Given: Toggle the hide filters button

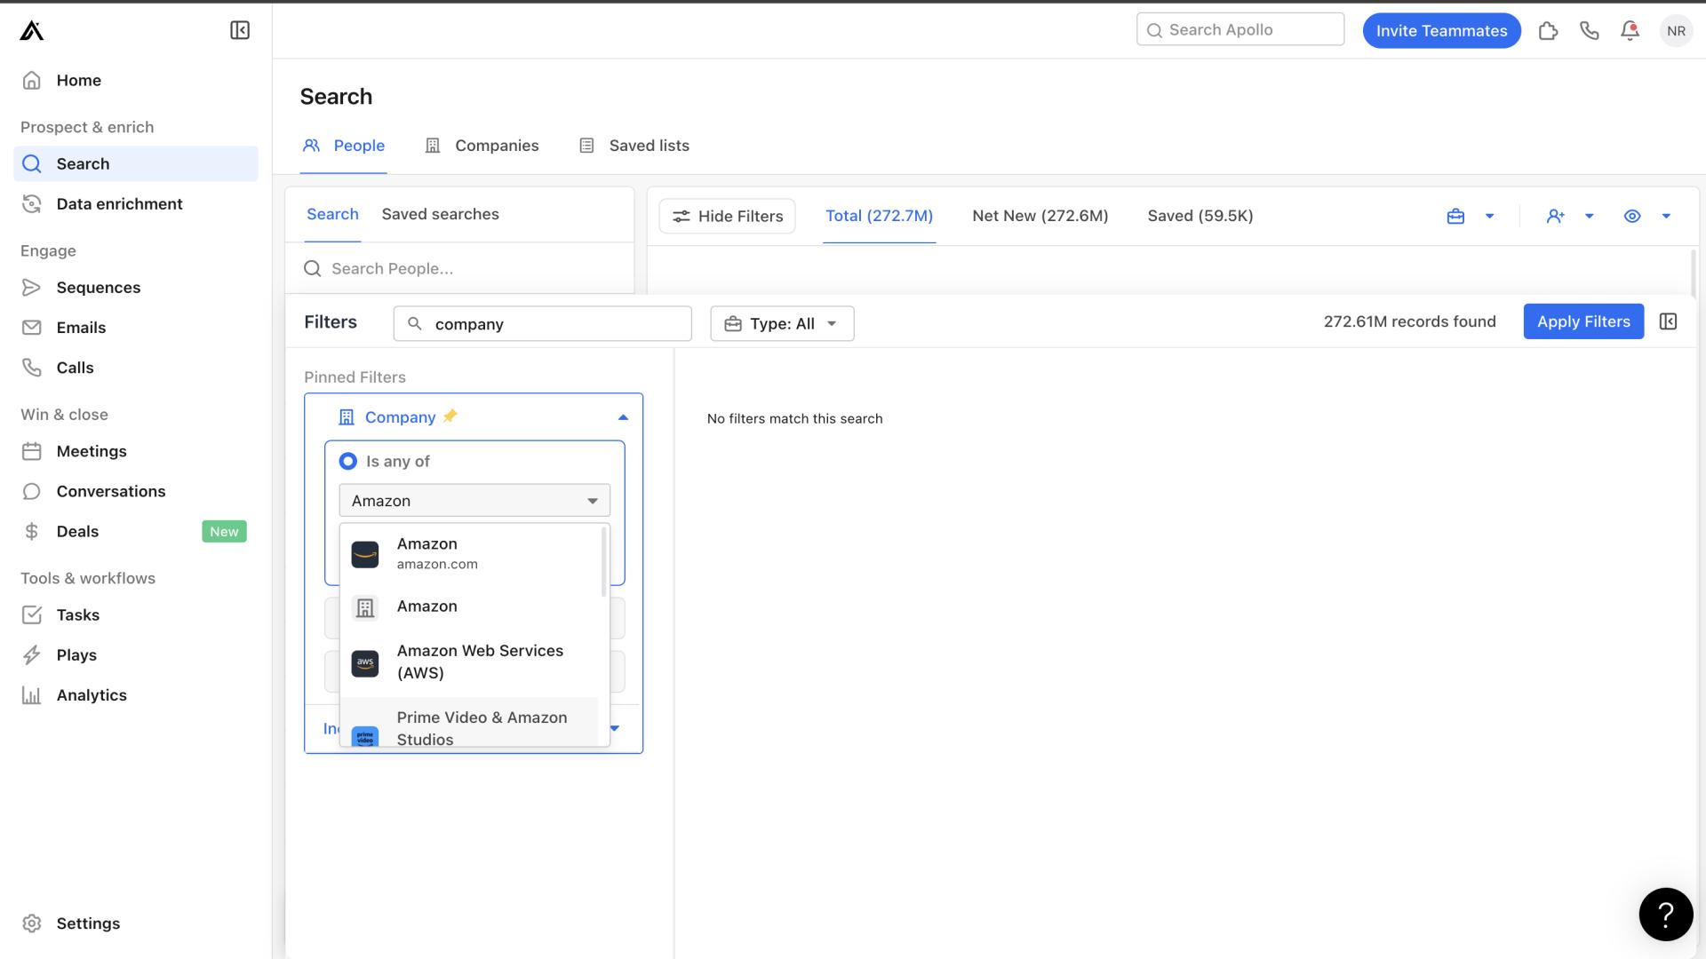Looking at the screenshot, I should 727,216.
